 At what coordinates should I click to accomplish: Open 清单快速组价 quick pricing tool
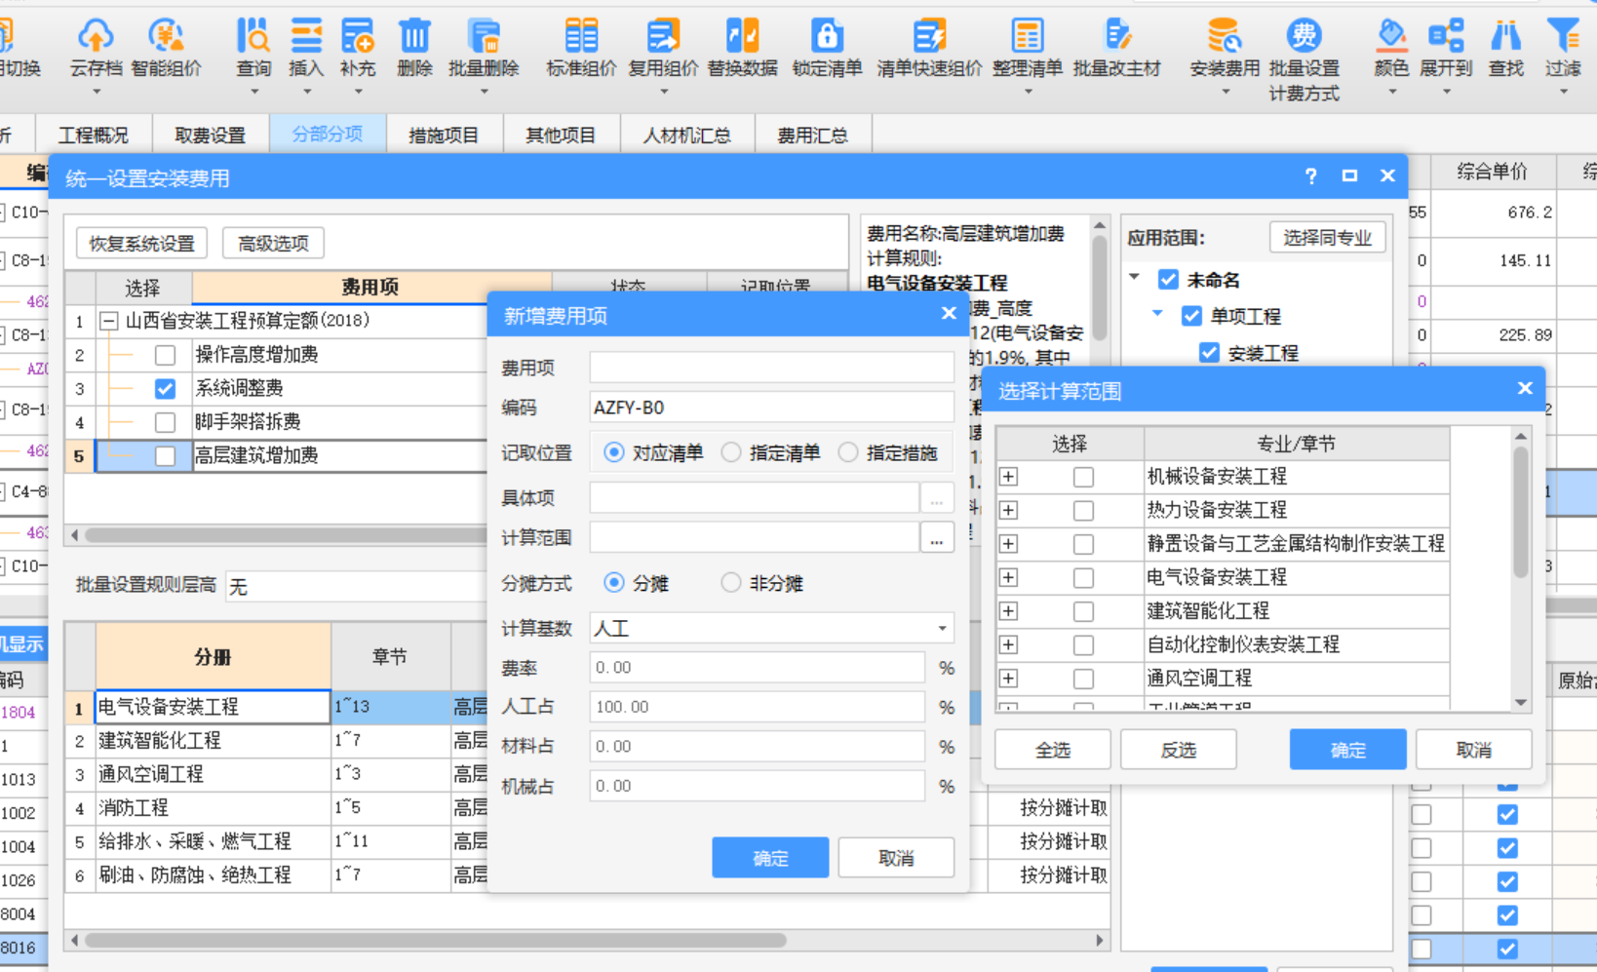pyautogui.click(x=929, y=49)
